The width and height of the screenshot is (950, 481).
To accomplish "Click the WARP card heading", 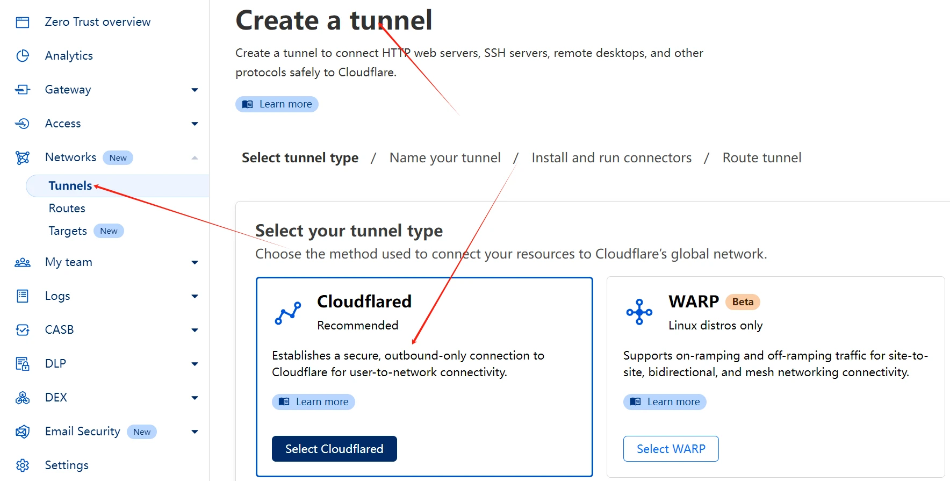I will click(x=694, y=301).
